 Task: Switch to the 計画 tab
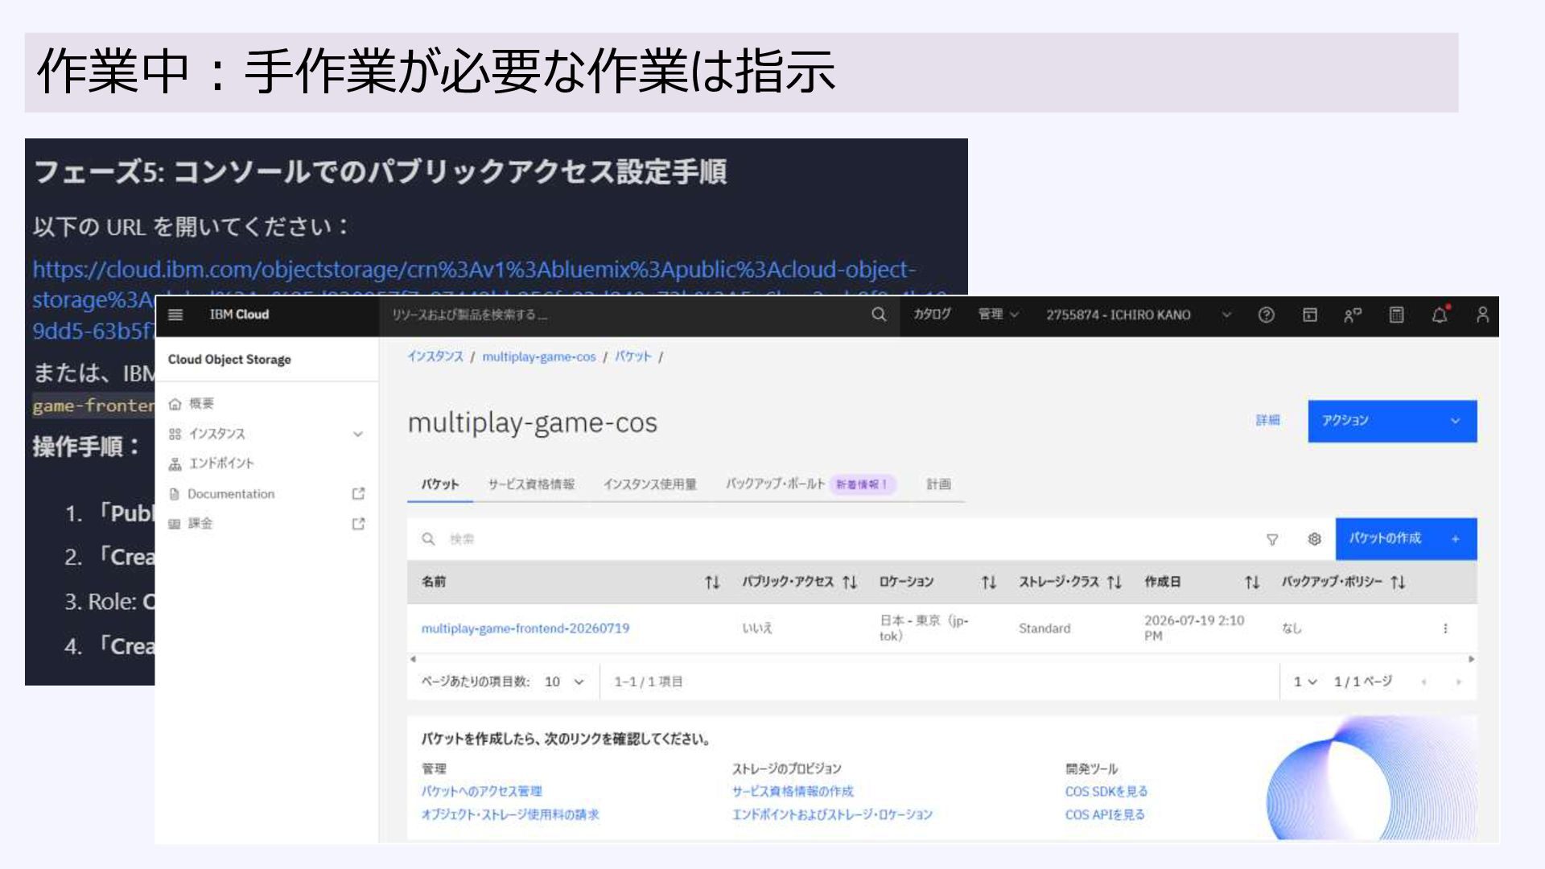click(x=938, y=484)
